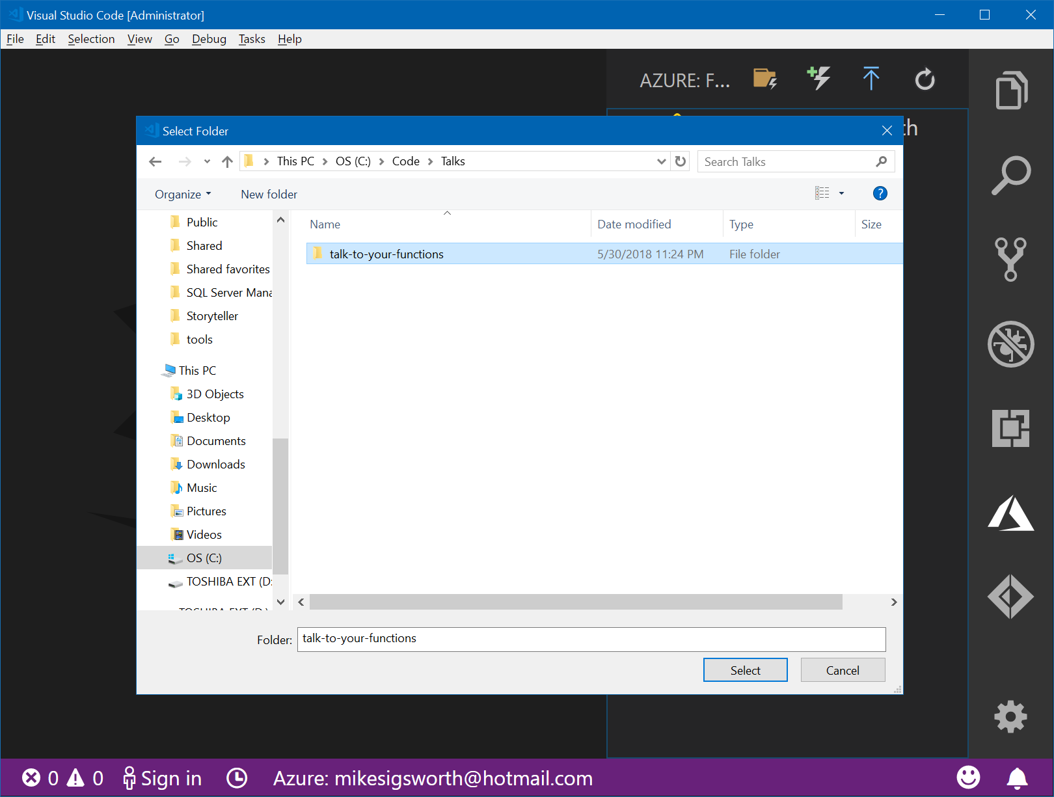
Task: Click the Deploy to Function App arrow icon
Action: point(871,78)
